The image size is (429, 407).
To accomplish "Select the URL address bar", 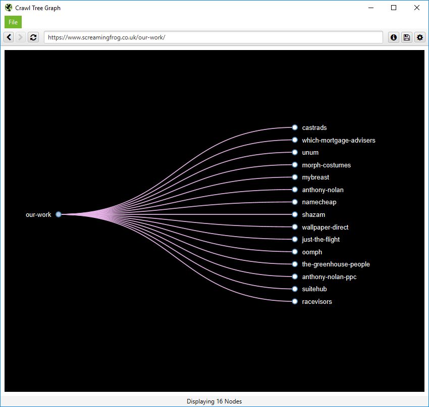I will 212,37.
